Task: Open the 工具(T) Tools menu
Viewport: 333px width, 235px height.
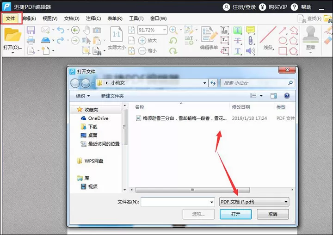Action: click(x=136, y=19)
